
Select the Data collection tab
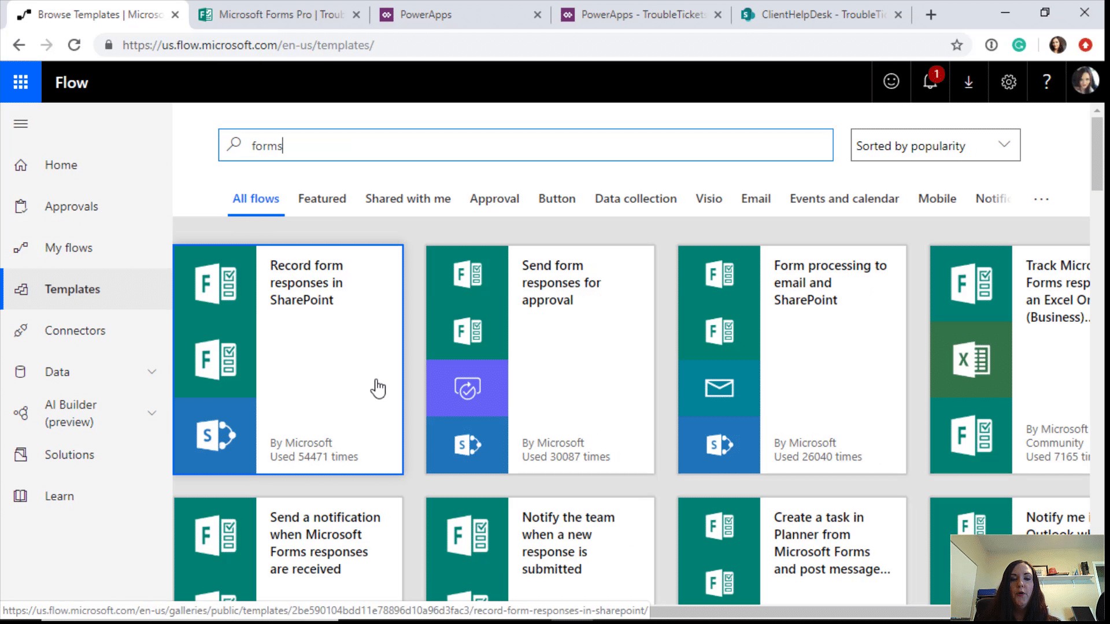635,199
